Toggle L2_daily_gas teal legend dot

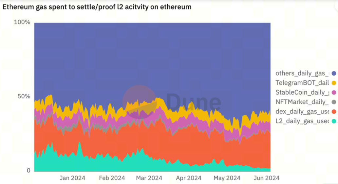[334, 121]
